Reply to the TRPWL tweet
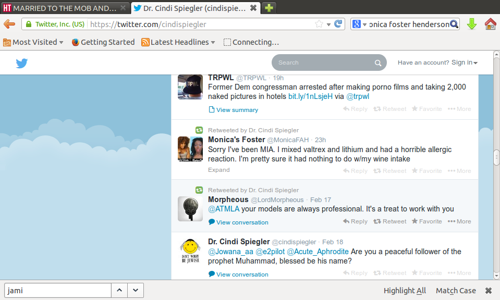 [355, 109]
